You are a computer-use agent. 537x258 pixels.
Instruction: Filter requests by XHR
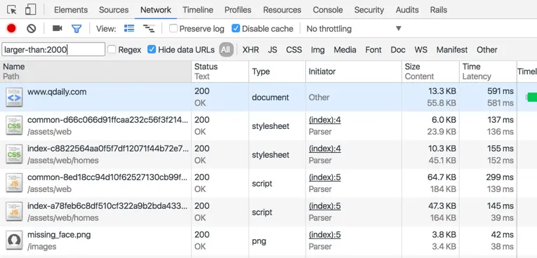(251, 50)
